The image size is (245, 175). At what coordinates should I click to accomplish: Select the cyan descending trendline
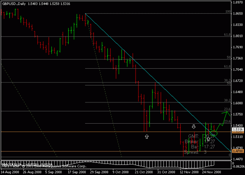158,82
